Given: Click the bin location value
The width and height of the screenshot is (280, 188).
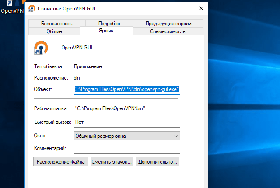Looking at the screenshot, I should click(77, 78).
